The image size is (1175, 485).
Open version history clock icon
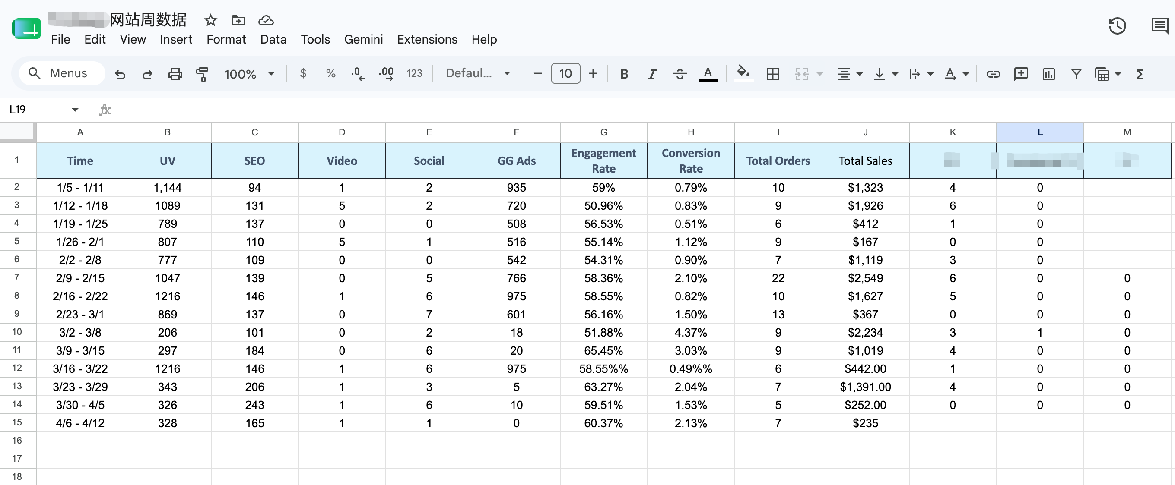click(1117, 25)
